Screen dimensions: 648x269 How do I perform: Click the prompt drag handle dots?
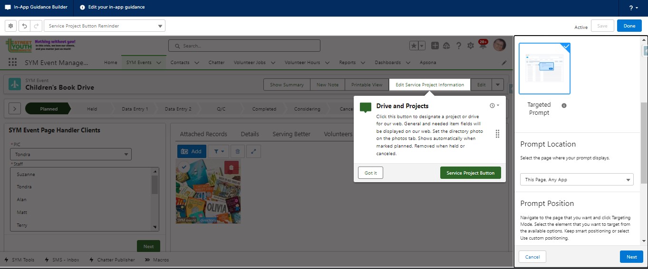pos(497,134)
